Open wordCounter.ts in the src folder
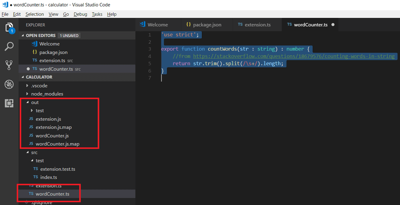 click(x=77, y=194)
